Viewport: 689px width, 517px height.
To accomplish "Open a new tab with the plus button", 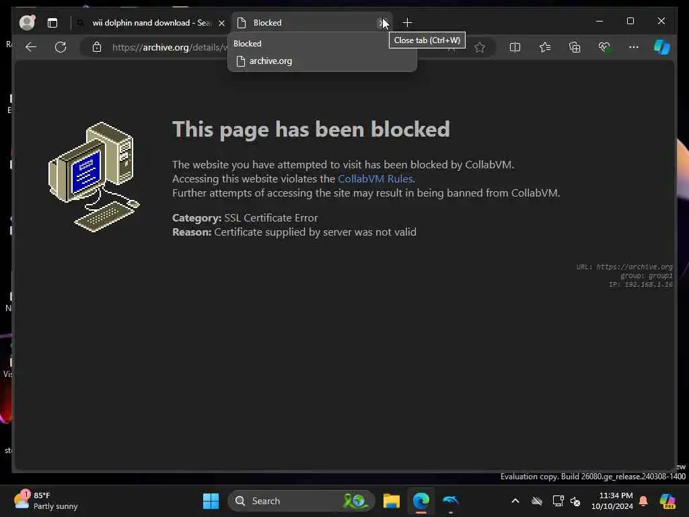I will [x=407, y=22].
